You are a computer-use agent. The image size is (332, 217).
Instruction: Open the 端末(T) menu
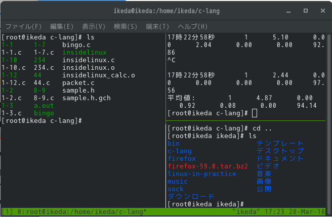(157, 26)
